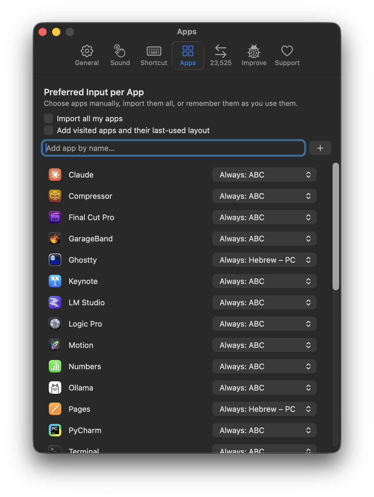Open the Compressor input layout dropdown
The height and width of the screenshot is (497, 374).
click(265, 196)
